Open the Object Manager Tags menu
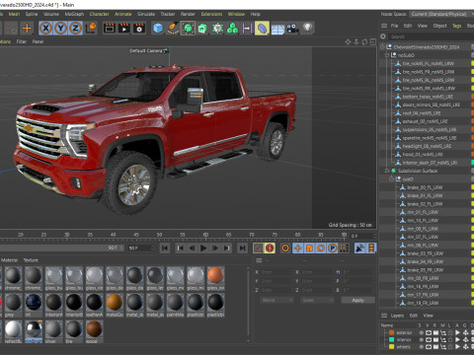 456,26
